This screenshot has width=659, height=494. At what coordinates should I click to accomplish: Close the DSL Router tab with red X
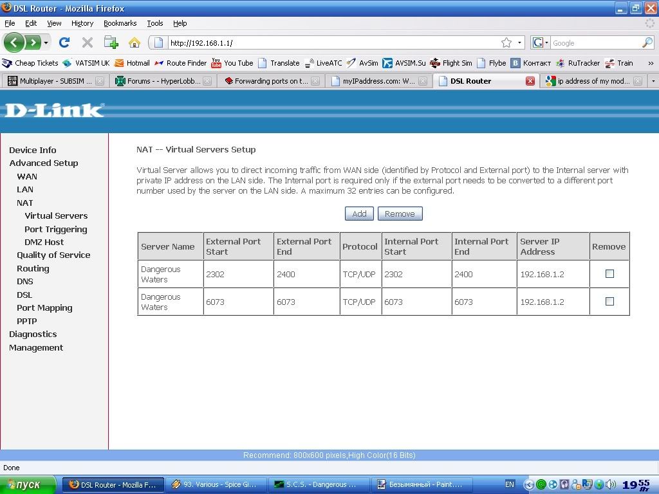(x=530, y=81)
